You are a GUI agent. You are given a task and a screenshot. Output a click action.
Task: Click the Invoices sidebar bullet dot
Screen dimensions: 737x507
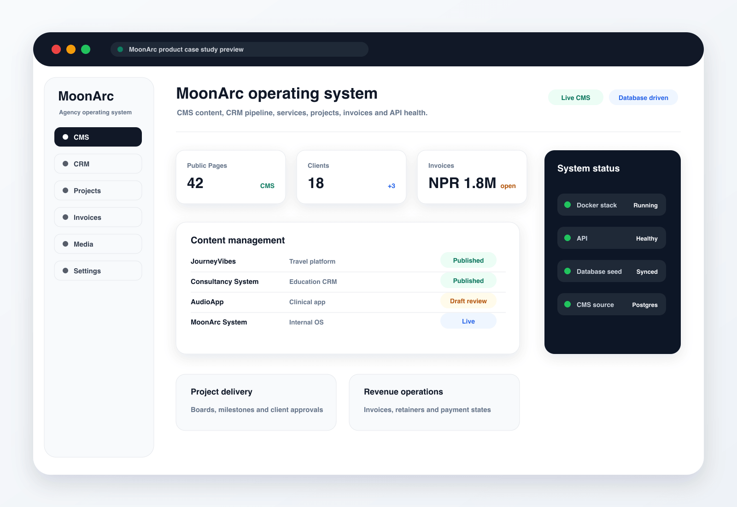65,217
